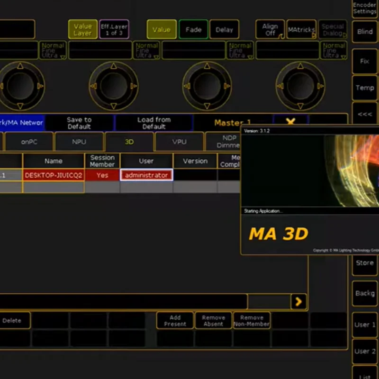The height and width of the screenshot is (379, 379).
Task: Click the Backg key
Action: 365,293
